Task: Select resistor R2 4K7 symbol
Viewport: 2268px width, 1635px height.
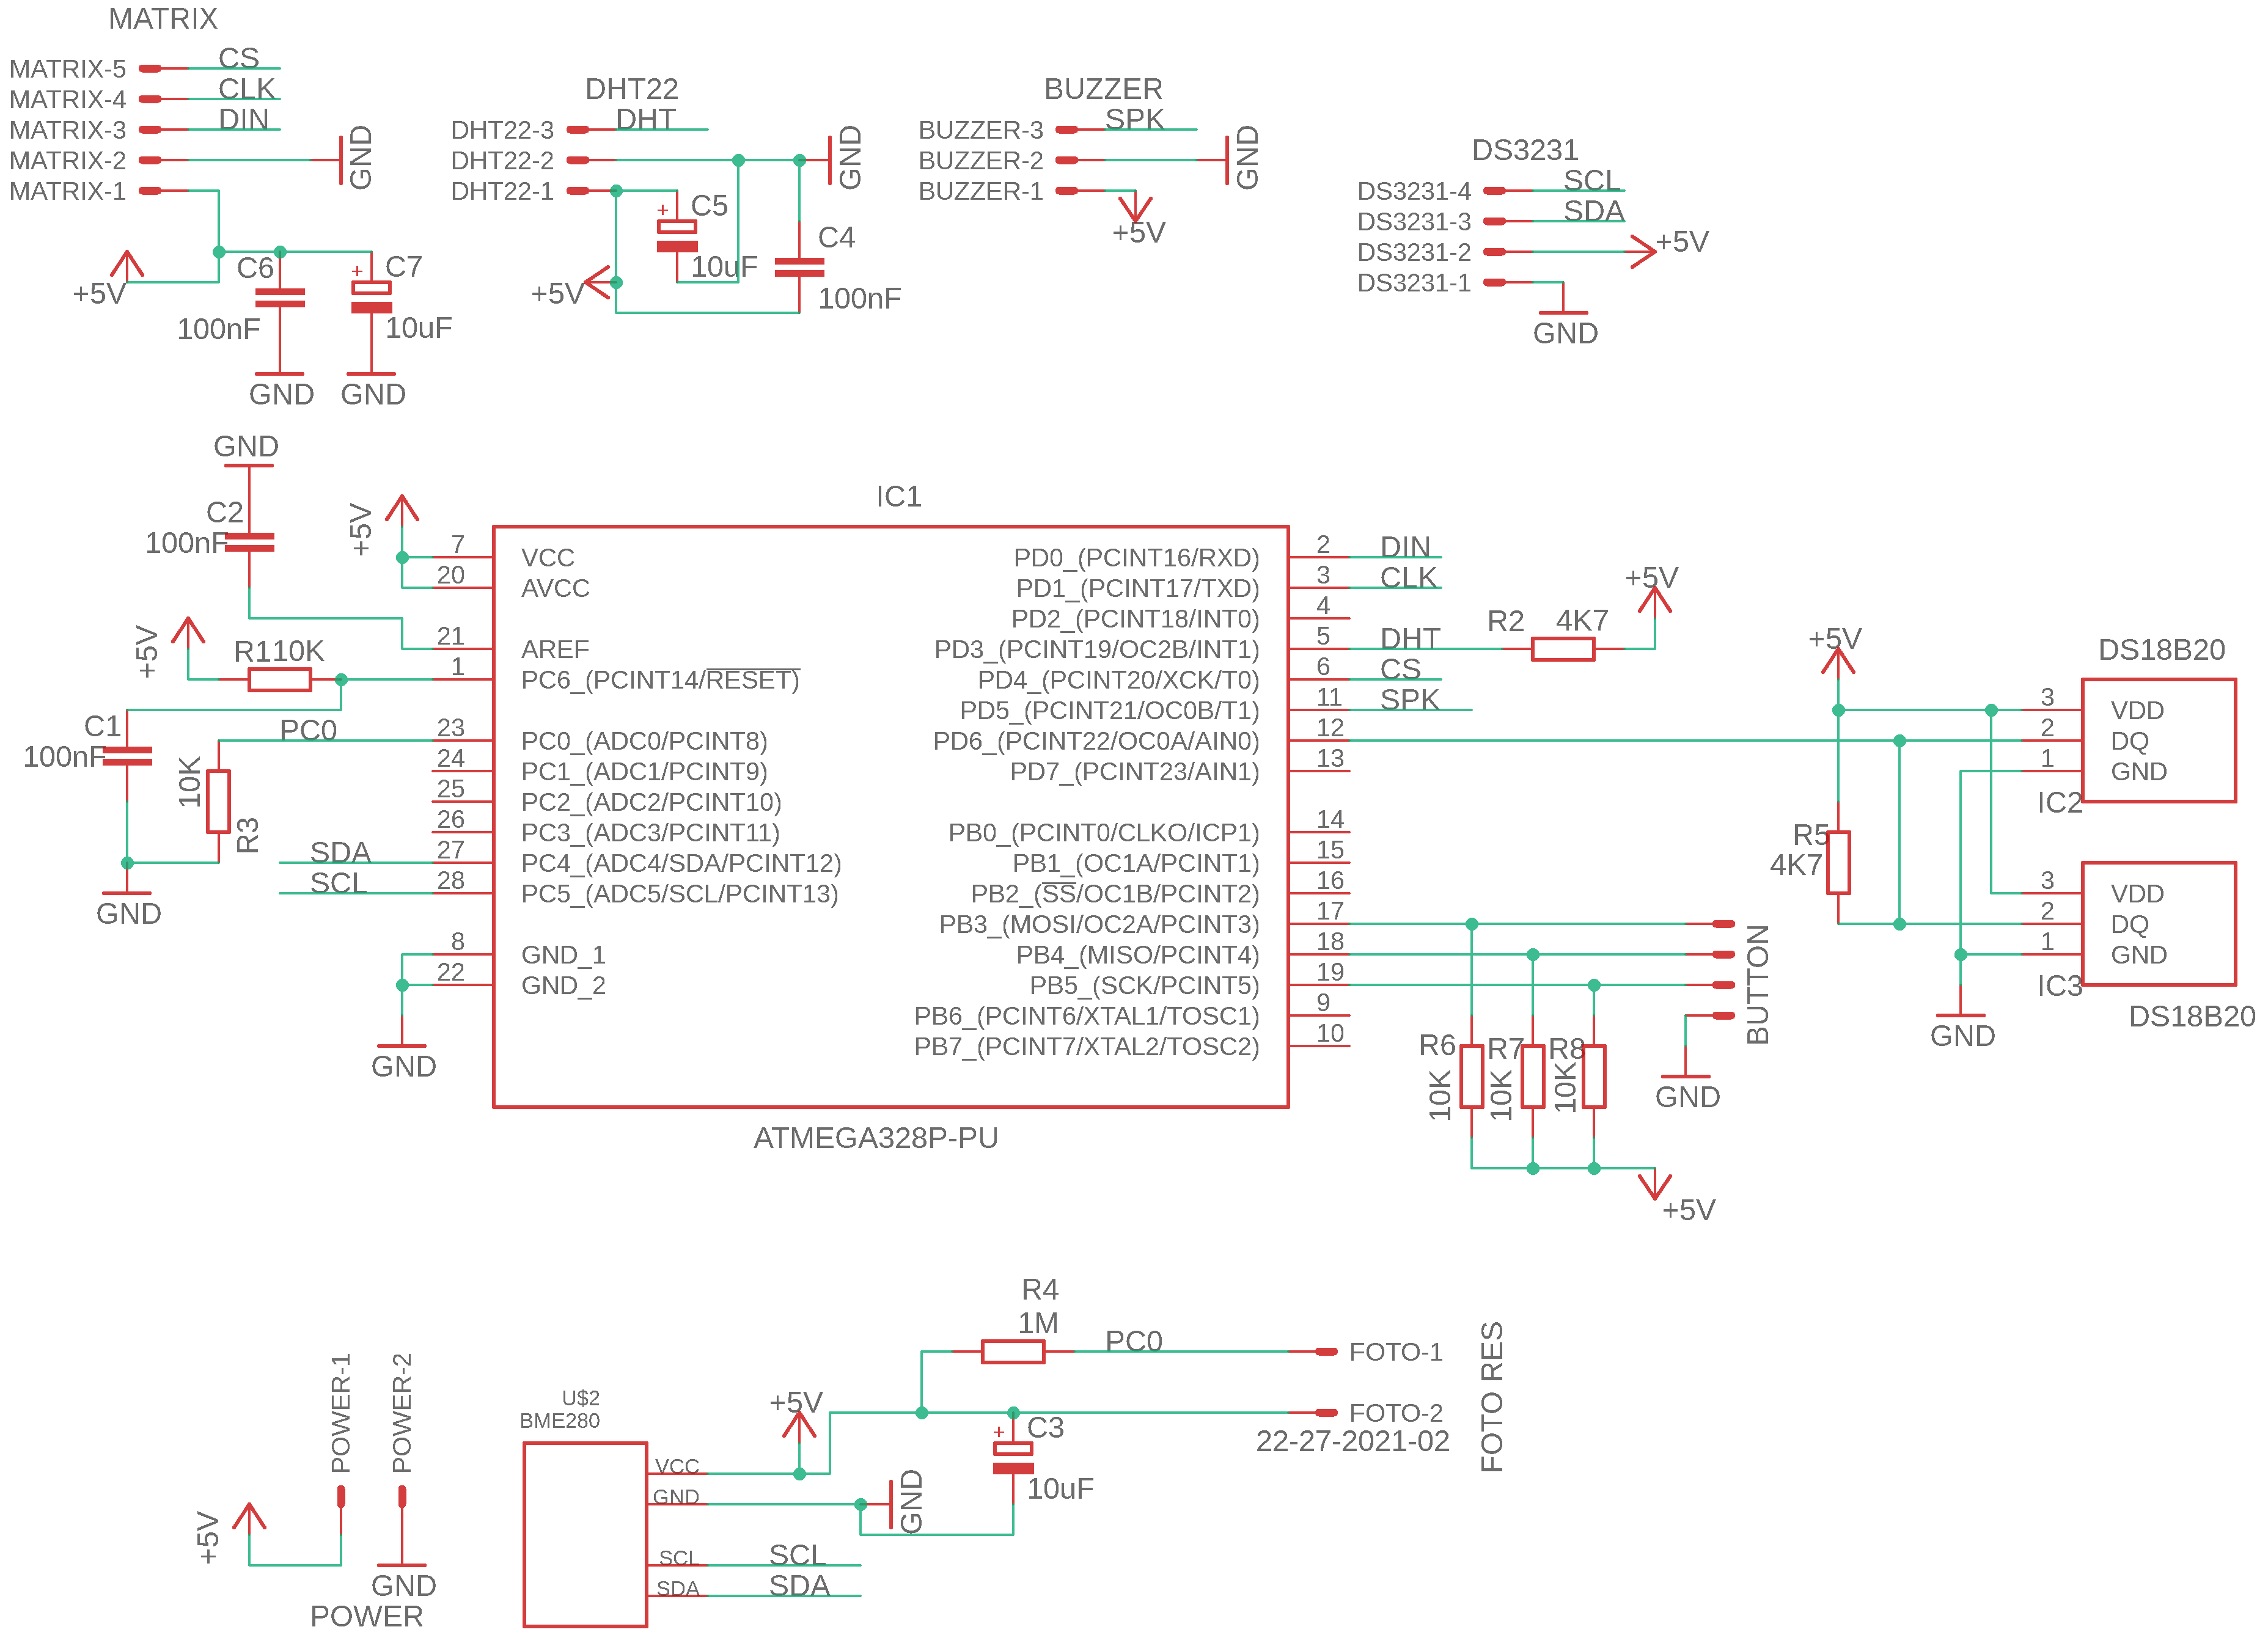Action: (x=1562, y=649)
